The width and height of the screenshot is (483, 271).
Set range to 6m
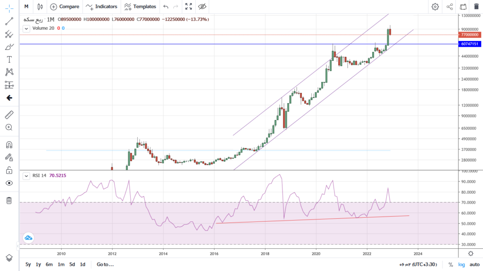point(49,264)
